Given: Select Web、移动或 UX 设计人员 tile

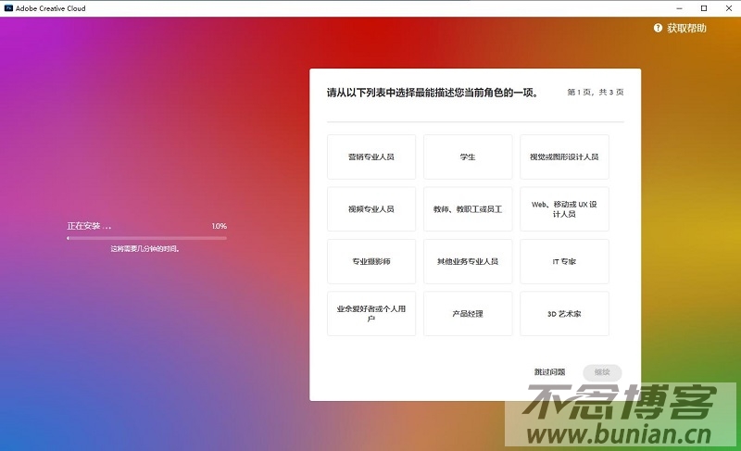Looking at the screenshot, I should pyautogui.click(x=564, y=209).
